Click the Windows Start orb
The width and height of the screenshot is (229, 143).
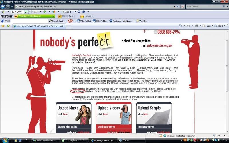click(5, 140)
